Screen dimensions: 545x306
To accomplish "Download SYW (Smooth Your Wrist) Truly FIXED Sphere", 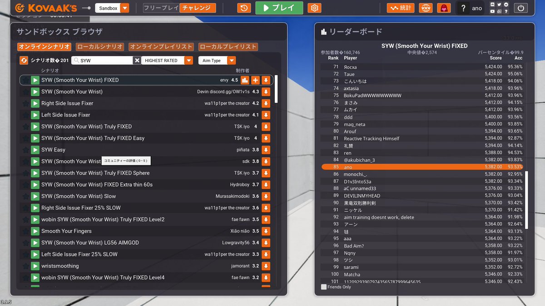I will 266,173.
